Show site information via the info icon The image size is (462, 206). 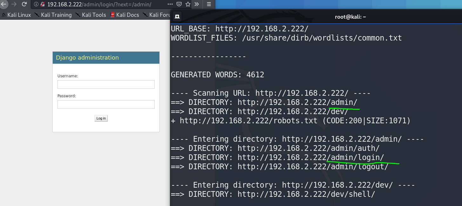click(36, 4)
